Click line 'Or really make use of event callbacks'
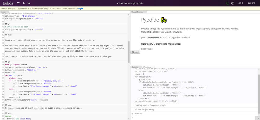The width and height of the screenshot is (260, 120). pyautogui.click(x=44, y=108)
